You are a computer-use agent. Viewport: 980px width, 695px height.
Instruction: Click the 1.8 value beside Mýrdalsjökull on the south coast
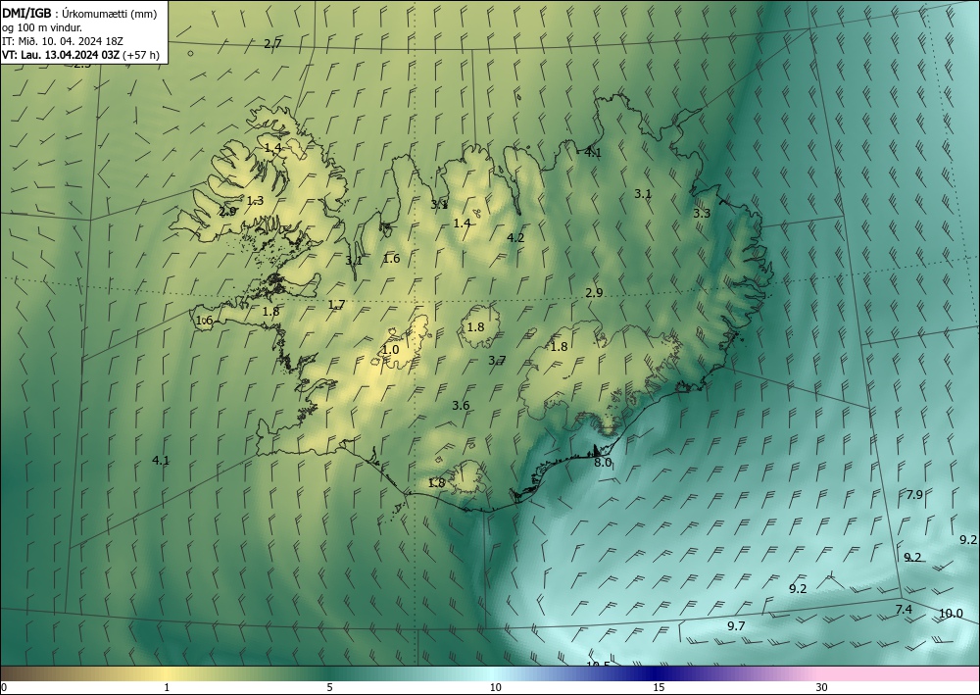[x=437, y=483]
